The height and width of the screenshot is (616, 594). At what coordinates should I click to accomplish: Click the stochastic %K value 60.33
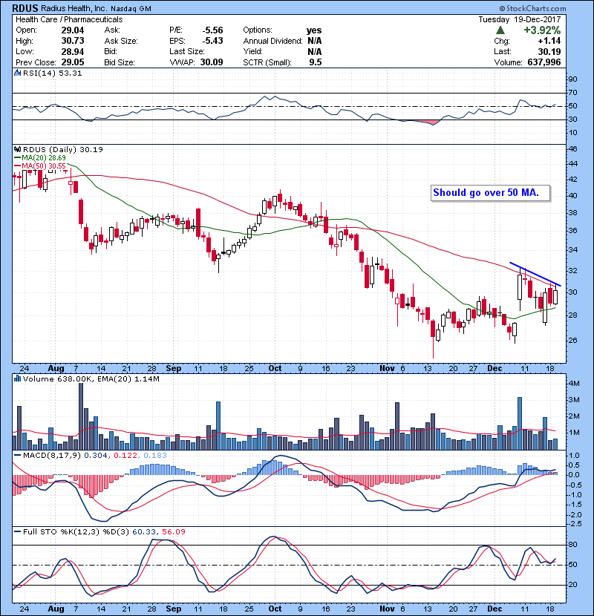[143, 532]
